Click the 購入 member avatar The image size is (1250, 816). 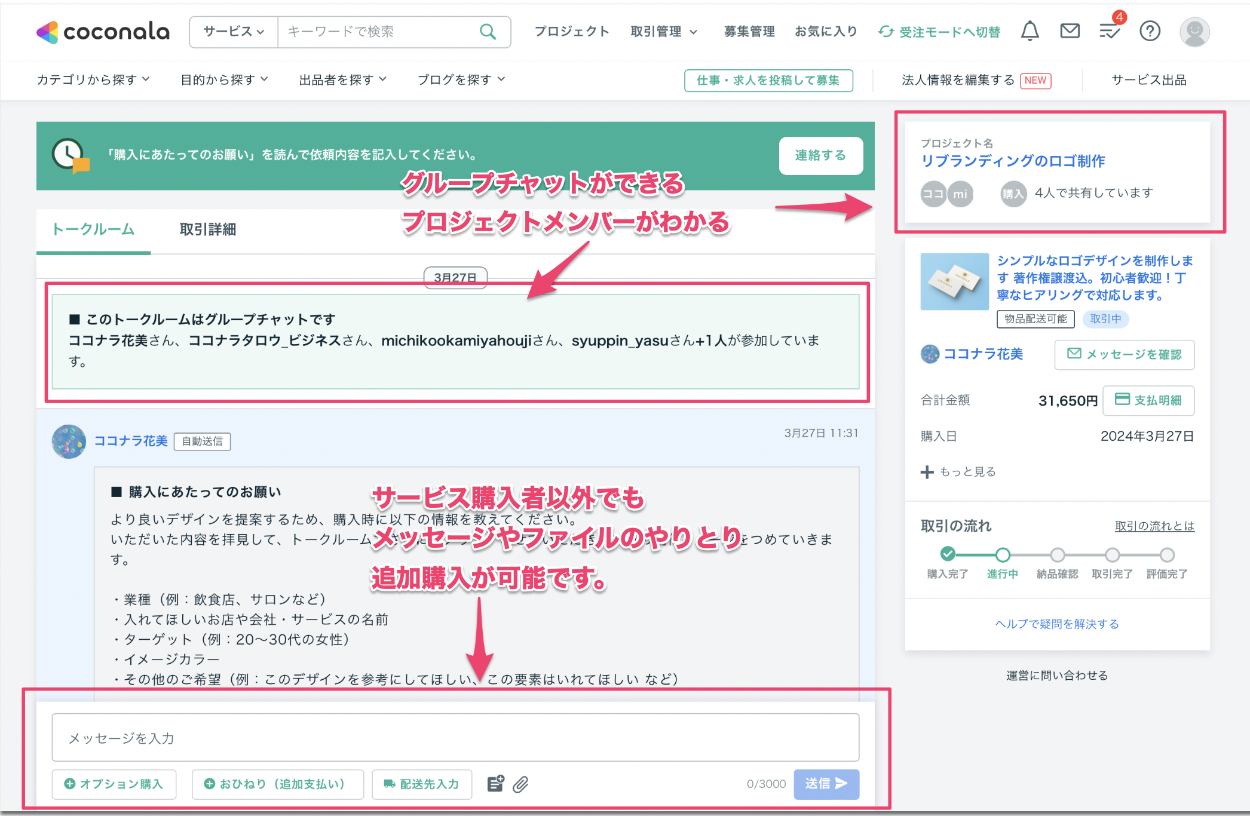point(1013,194)
